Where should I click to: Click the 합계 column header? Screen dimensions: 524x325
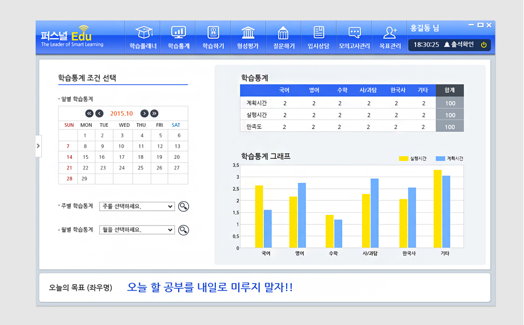pyautogui.click(x=450, y=90)
